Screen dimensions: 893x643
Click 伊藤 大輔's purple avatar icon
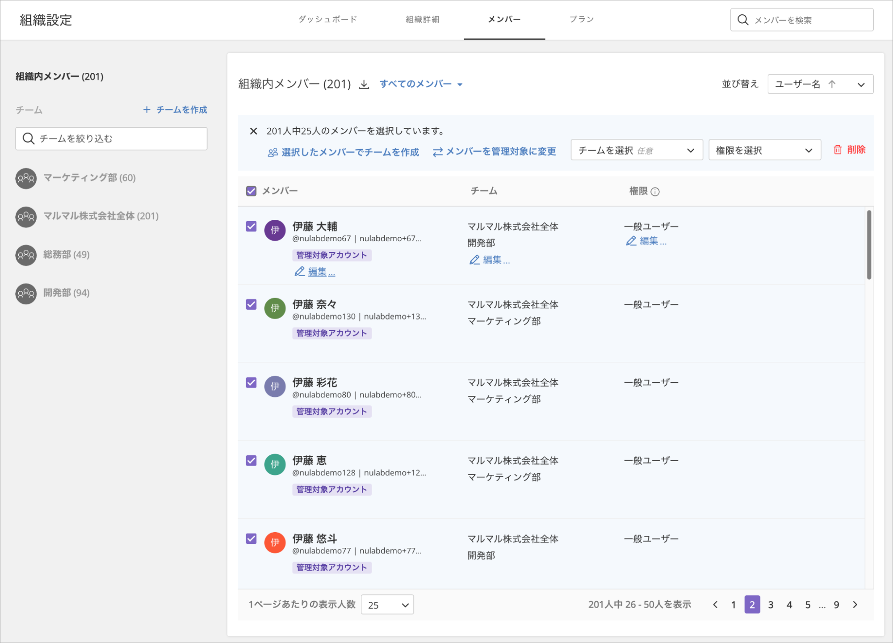click(275, 230)
